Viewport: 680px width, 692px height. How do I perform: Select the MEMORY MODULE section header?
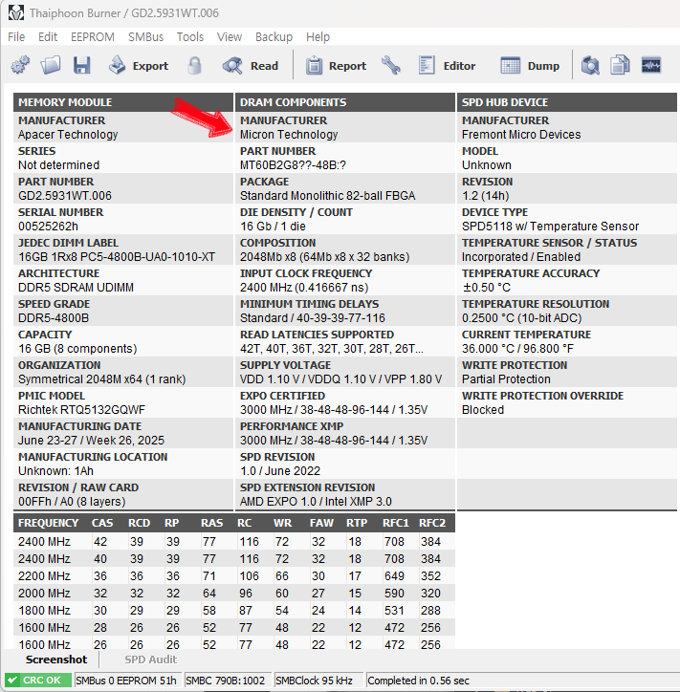click(123, 102)
